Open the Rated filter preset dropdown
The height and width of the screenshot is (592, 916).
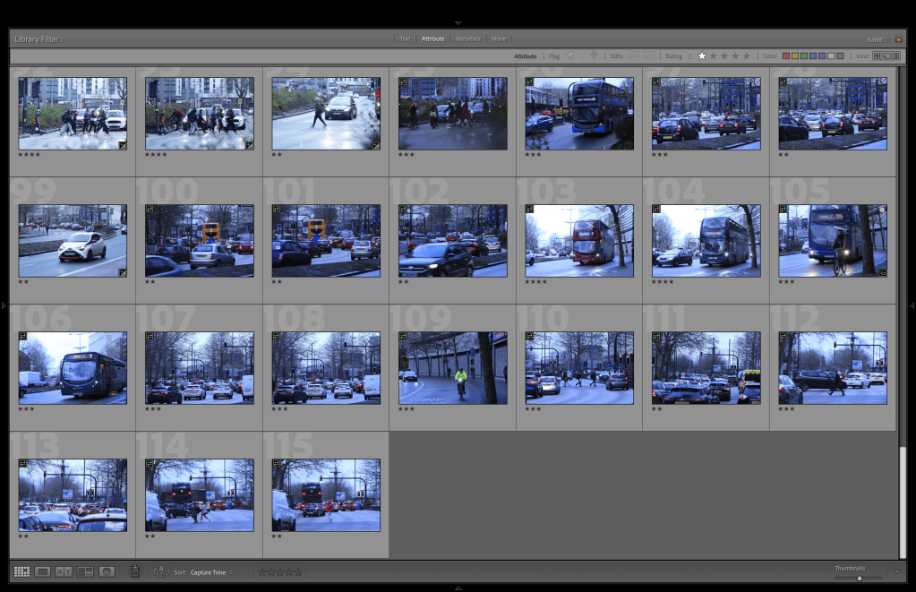pyautogui.click(x=873, y=39)
